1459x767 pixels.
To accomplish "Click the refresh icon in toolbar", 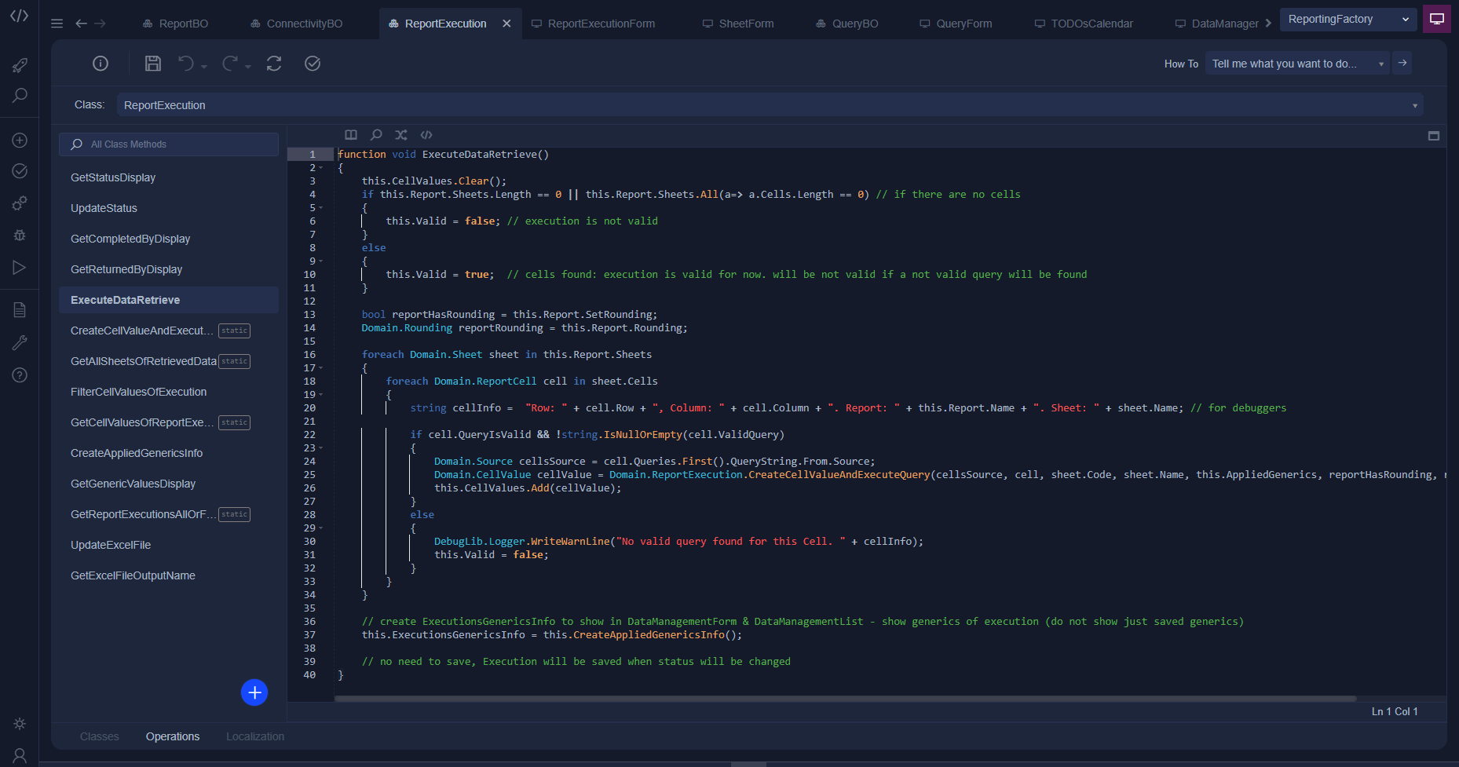I will pos(274,64).
